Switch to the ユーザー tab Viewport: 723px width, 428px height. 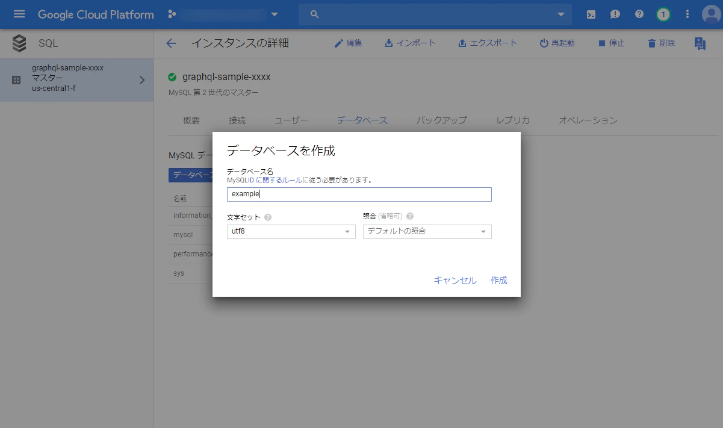click(291, 120)
